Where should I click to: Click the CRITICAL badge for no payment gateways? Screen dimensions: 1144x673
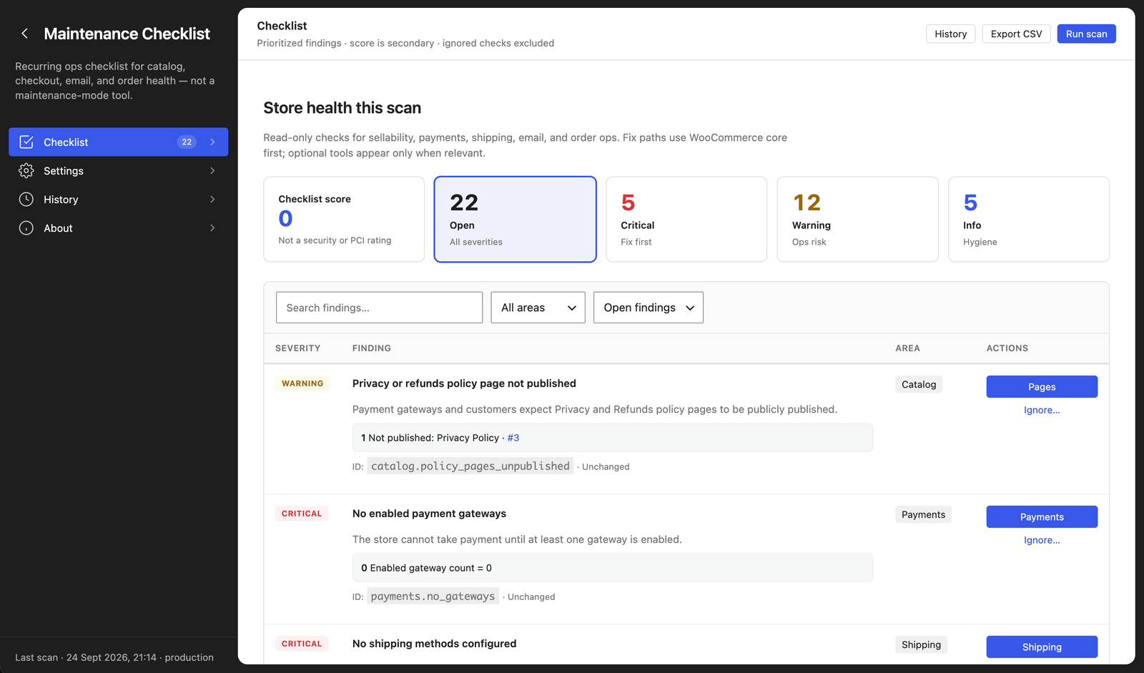pyautogui.click(x=302, y=514)
